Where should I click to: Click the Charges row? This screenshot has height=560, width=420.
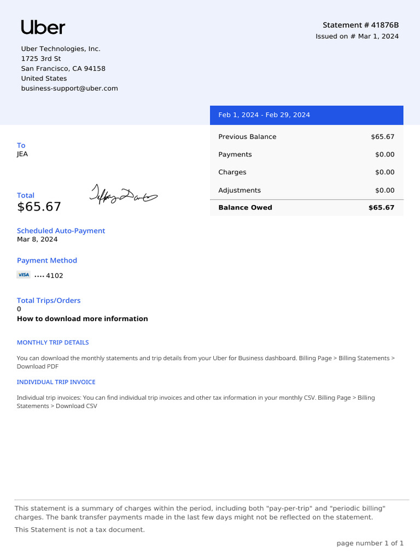(x=306, y=172)
